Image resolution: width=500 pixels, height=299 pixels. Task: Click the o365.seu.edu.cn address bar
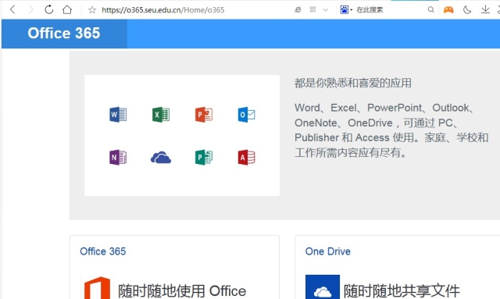[x=163, y=10]
